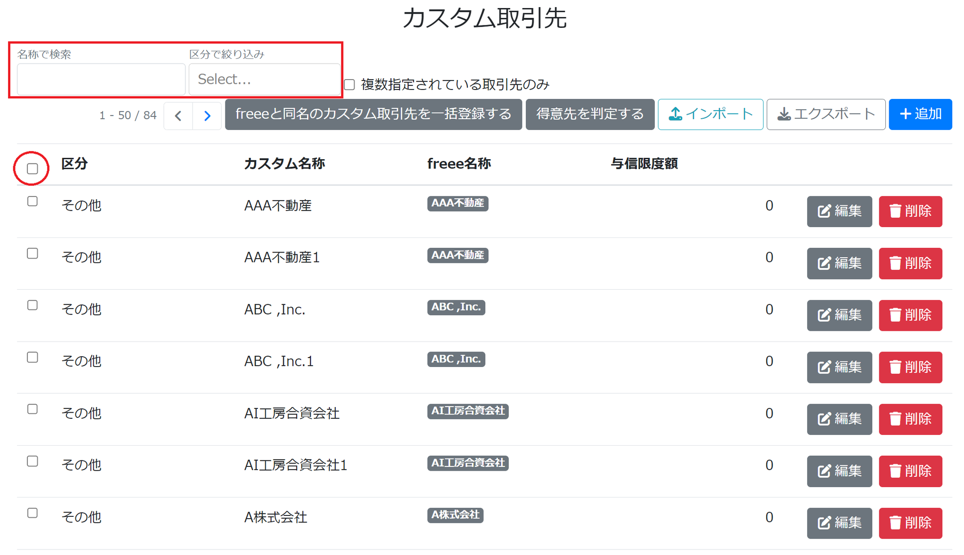Open the 区分で絞り込み Select dropdown
Image resolution: width=964 pixels, height=555 pixels.
click(x=265, y=79)
